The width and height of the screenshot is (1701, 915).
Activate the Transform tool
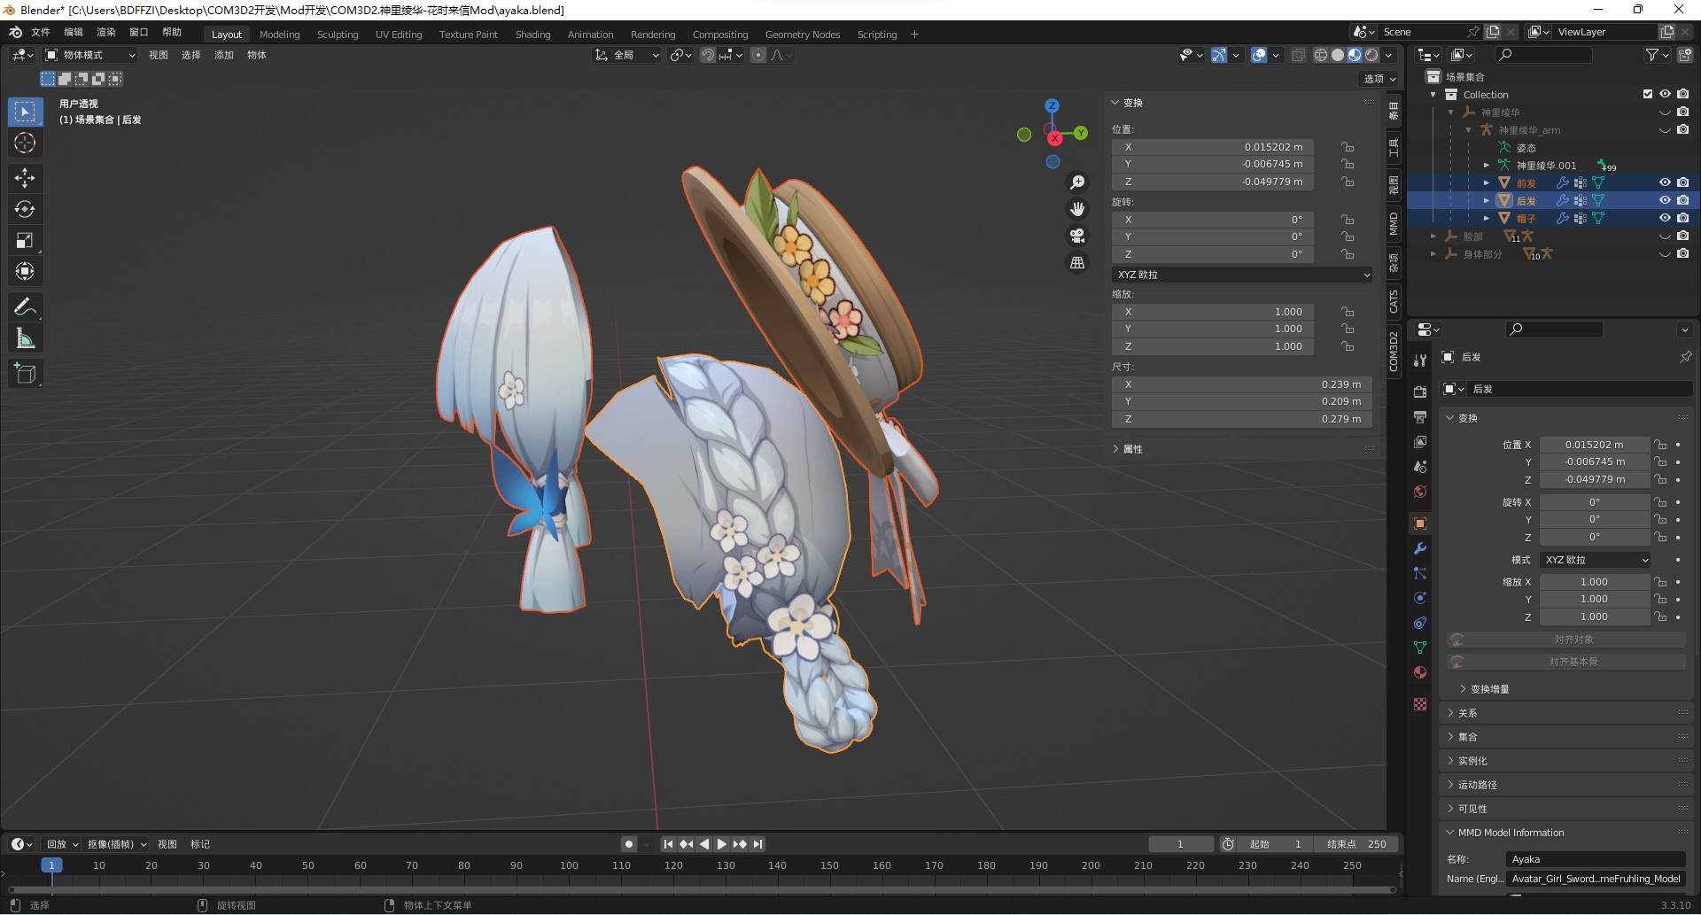(25, 271)
